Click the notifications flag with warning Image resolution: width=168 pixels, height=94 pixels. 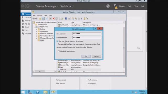tap(115, 6)
